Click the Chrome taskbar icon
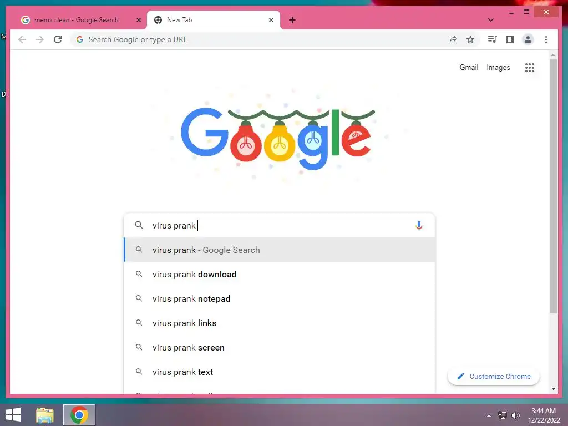The width and height of the screenshot is (568, 426). [79, 415]
